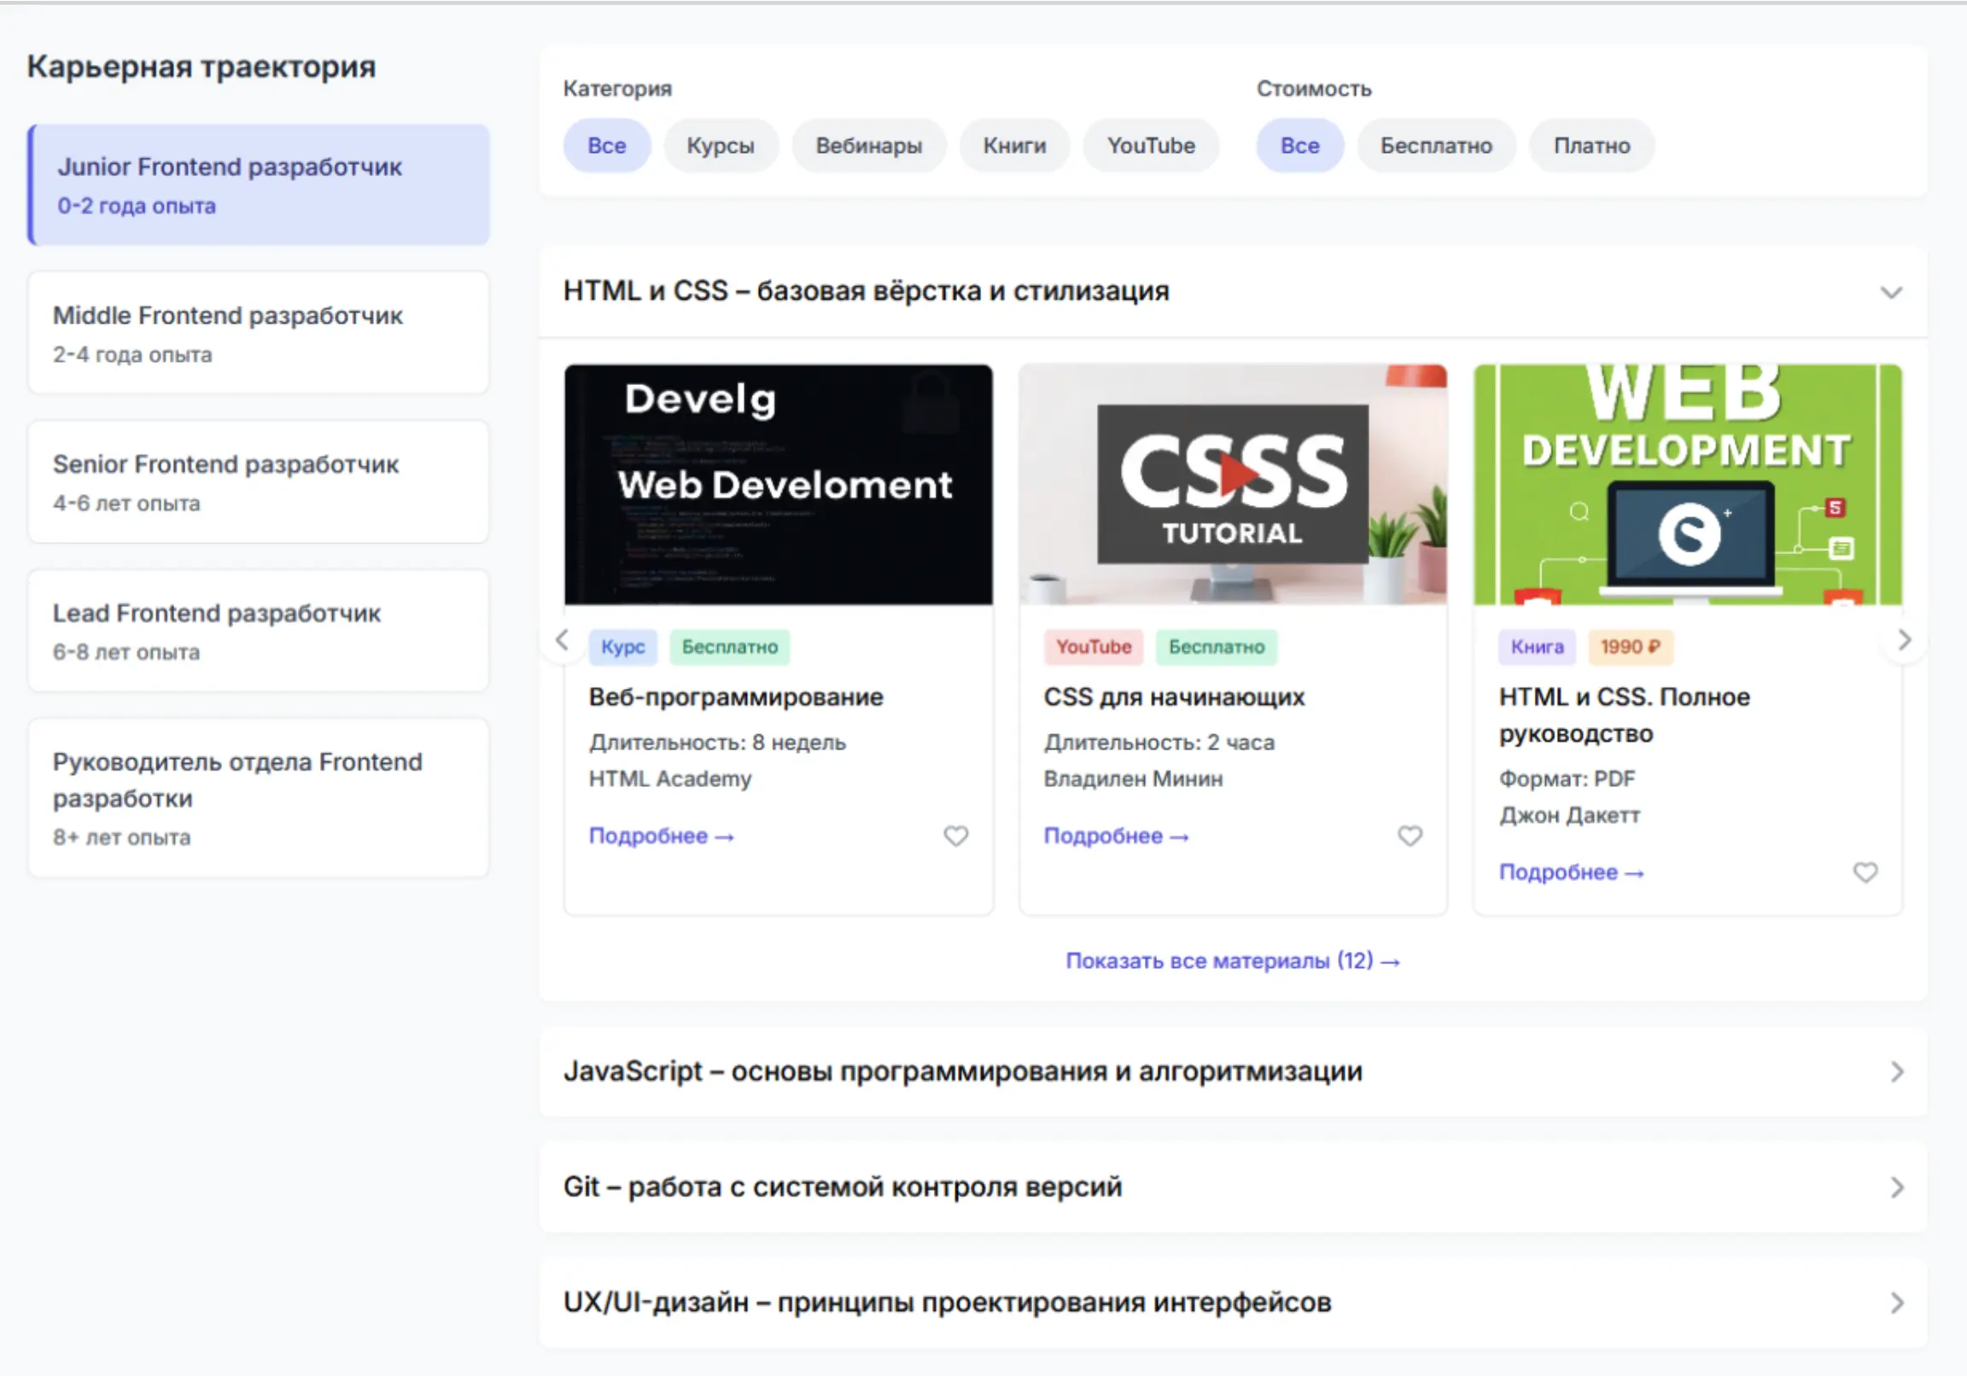Switch to Senior Frontend разработчик level

(x=259, y=482)
